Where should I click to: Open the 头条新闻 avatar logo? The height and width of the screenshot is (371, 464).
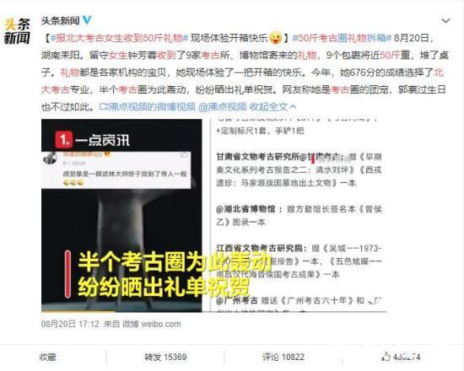(x=17, y=30)
